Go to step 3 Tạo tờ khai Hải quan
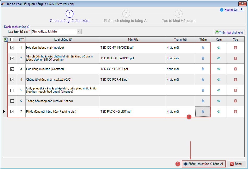 click(x=179, y=14)
